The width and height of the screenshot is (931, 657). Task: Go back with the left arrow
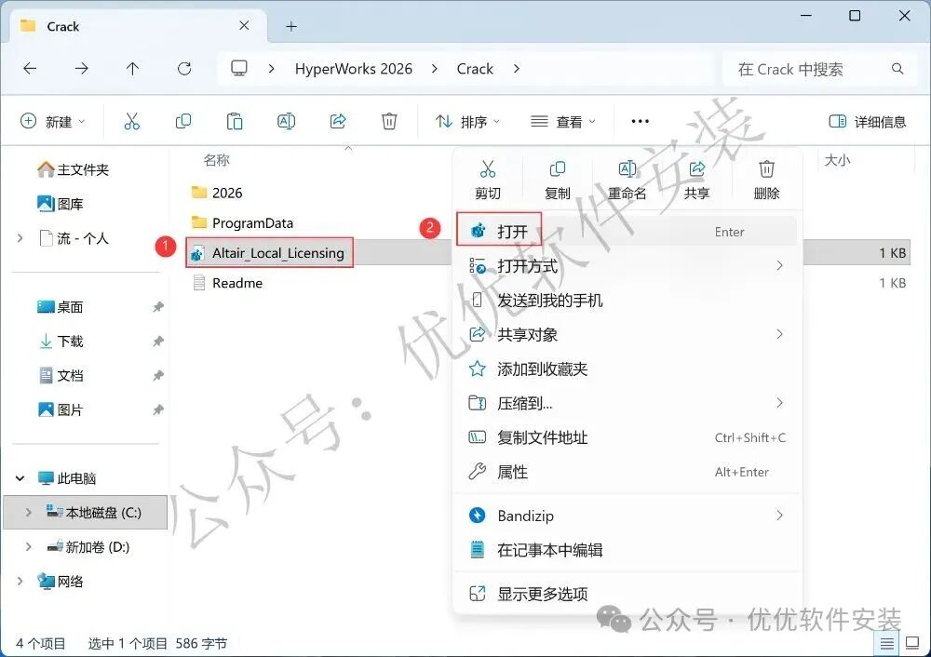[30, 69]
